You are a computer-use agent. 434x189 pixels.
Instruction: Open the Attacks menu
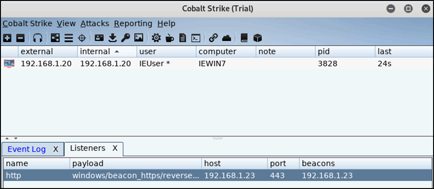click(x=95, y=24)
